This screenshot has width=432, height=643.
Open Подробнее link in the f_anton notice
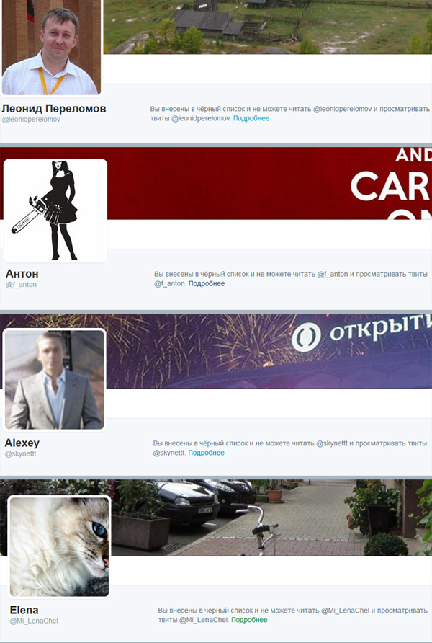[x=207, y=284]
